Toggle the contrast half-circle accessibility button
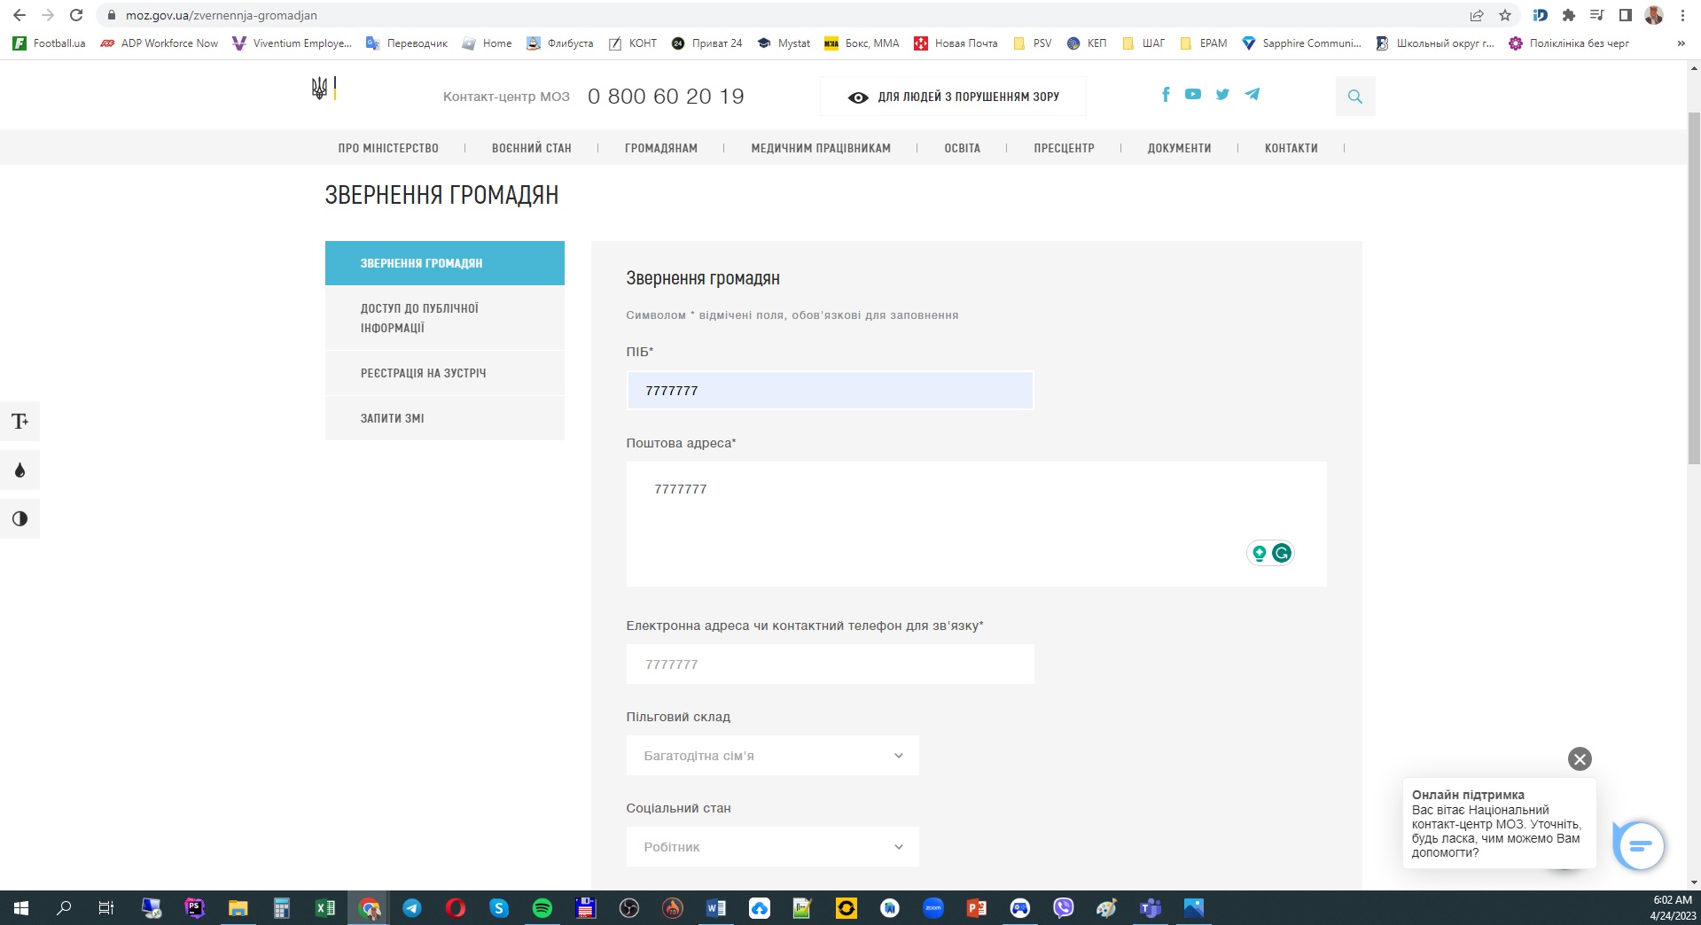The image size is (1701, 925). point(20,519)
